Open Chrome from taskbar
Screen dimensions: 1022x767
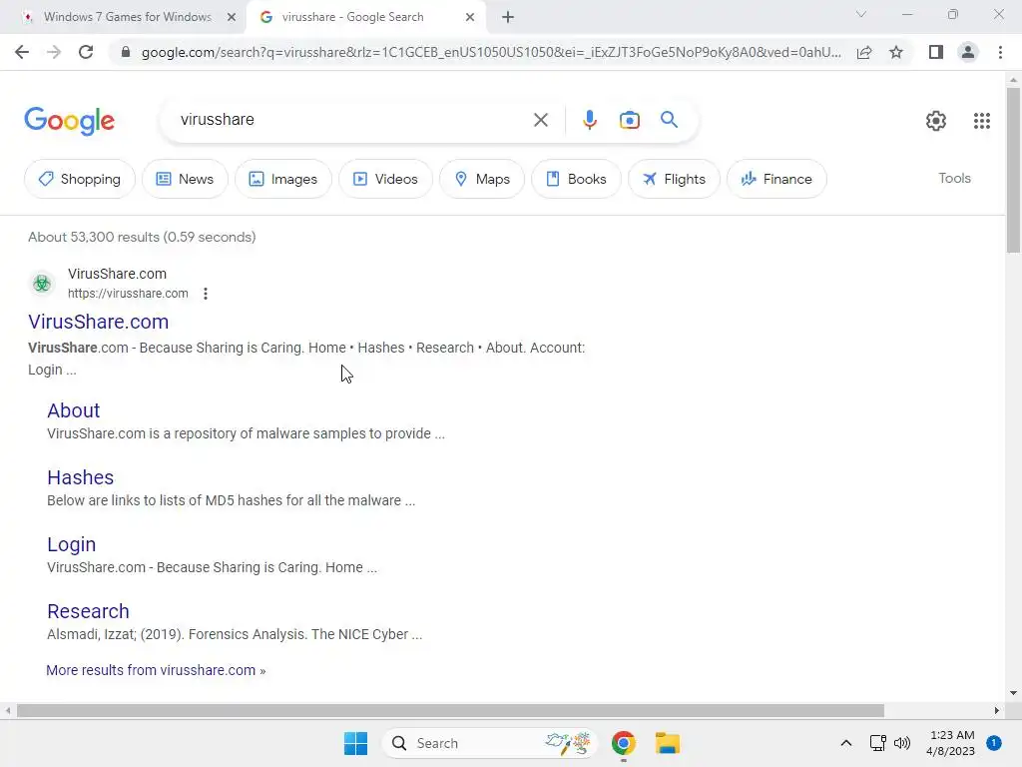tap(623, 743)
